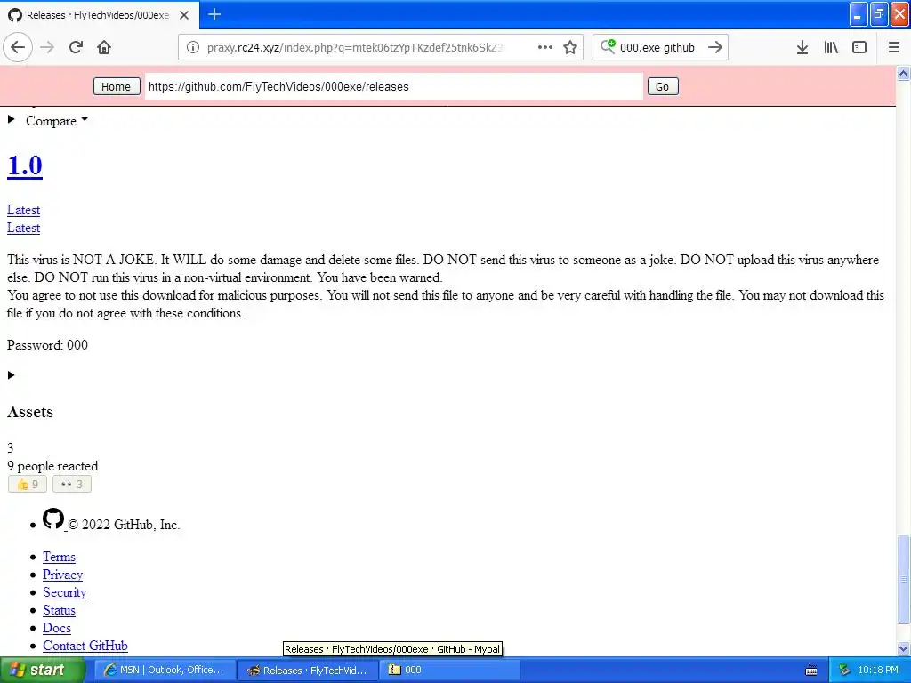The image size is (911, 683).
Task: Switch to Releases FlyTechVid taskbar item
Action: click(x=307, y=671)
